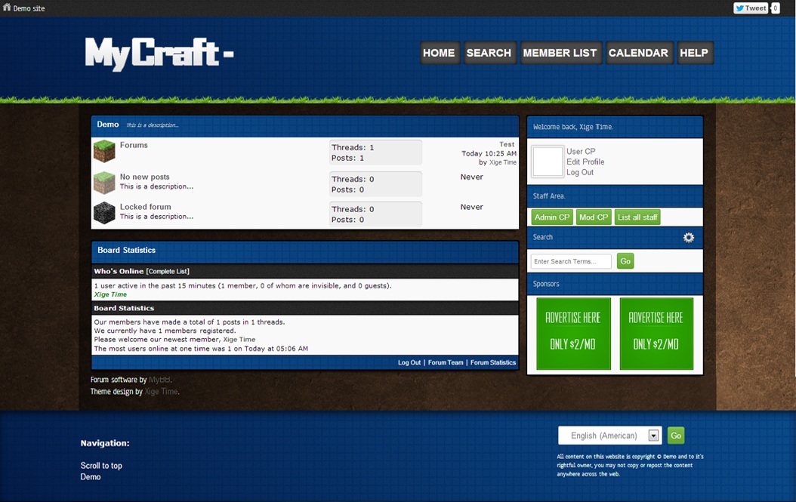
Task: Click the Xige Time theme design link
Action: (x=161, y=391)
